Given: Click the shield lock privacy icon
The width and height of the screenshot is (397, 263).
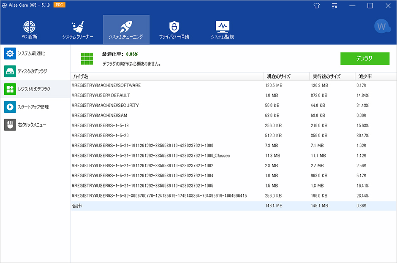Looking at the screenshot, I should point(174,27).
